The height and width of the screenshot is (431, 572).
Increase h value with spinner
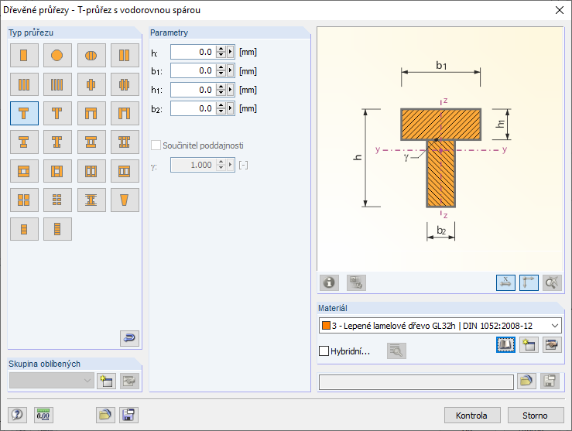pyautogui.click(x=221, y=50)
